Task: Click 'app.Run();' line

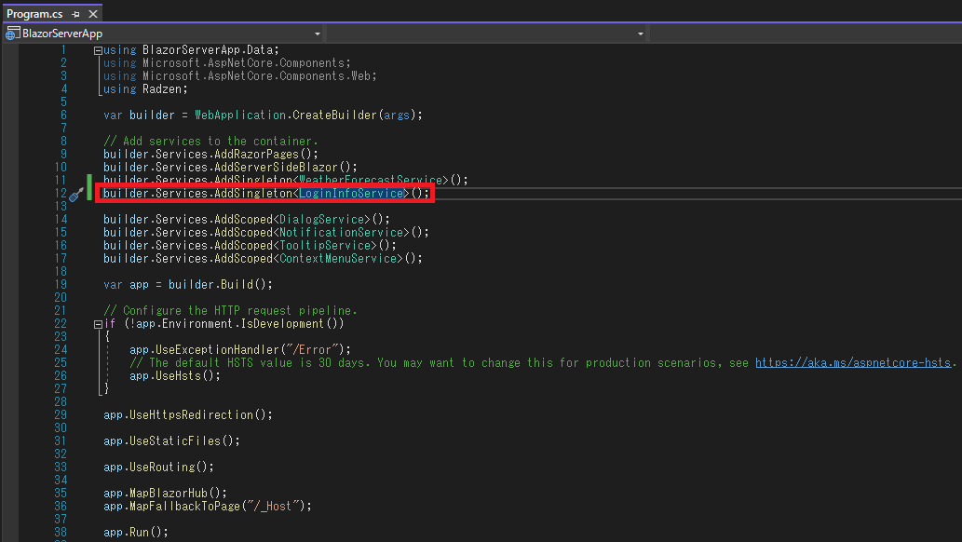Action: pos(136,532)
